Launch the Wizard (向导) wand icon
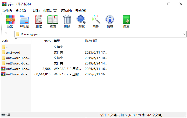Viewport: 187px width, 118px height. [96, 19]
